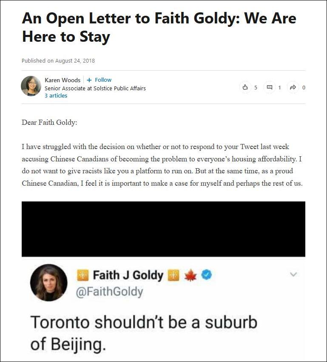Expand the tweet options chevron
327x362 pixels.
click(x=293, y=275)
